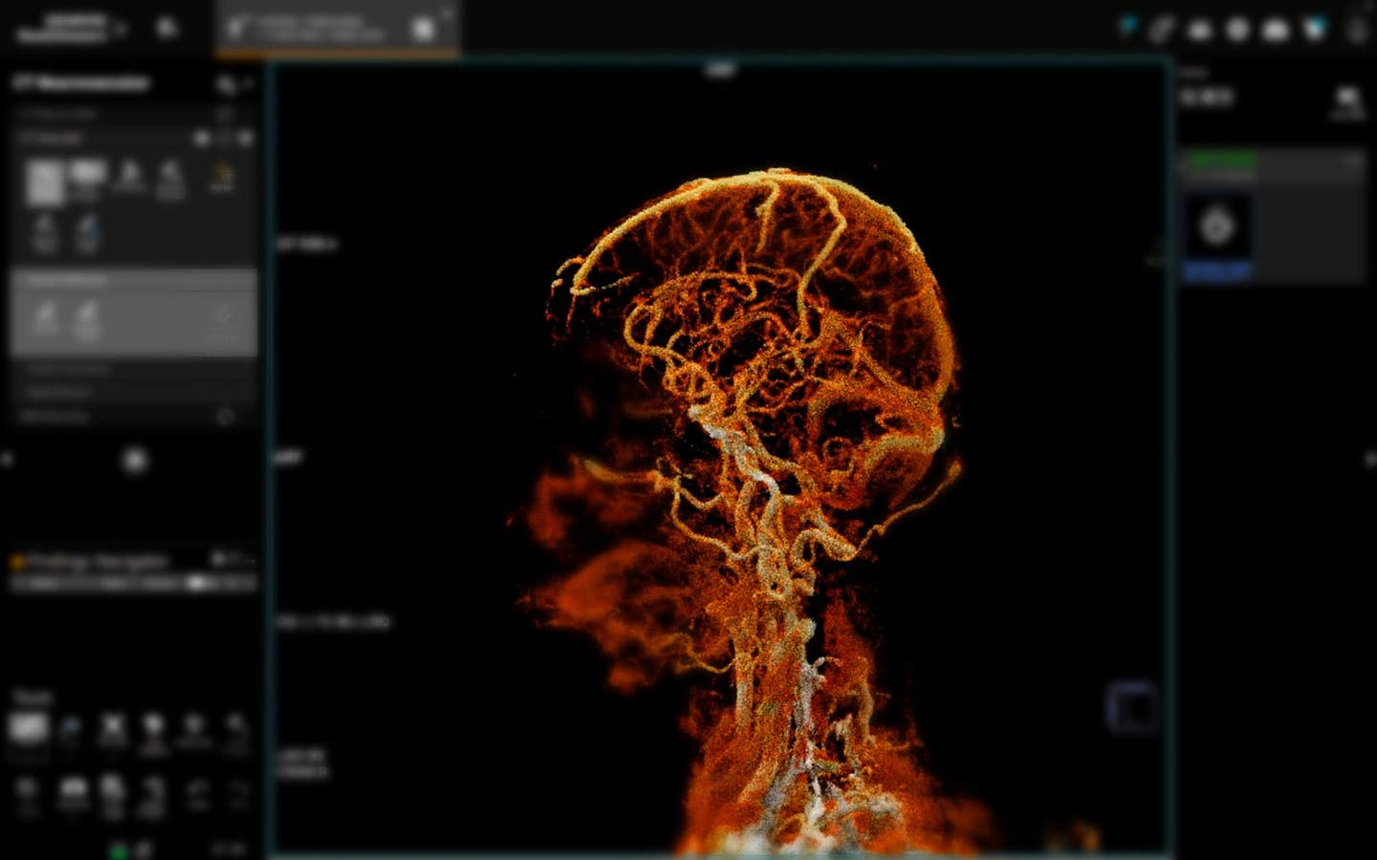Click the pencil edit icon in top-right toolbar
The height and width of the screenshot is (860, 1377).
pos(1162,30)
